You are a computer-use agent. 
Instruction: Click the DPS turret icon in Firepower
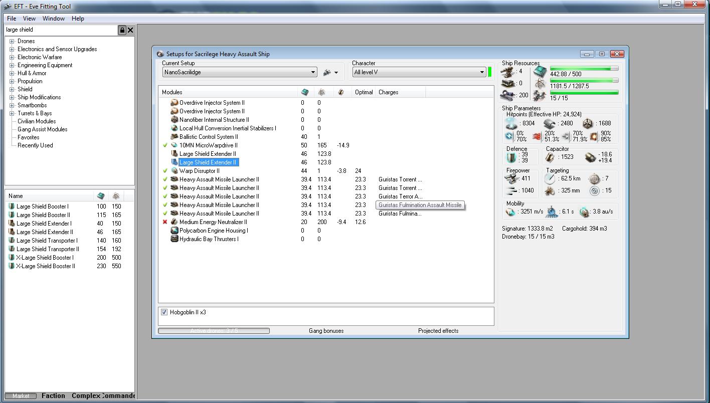click(511, 179)
